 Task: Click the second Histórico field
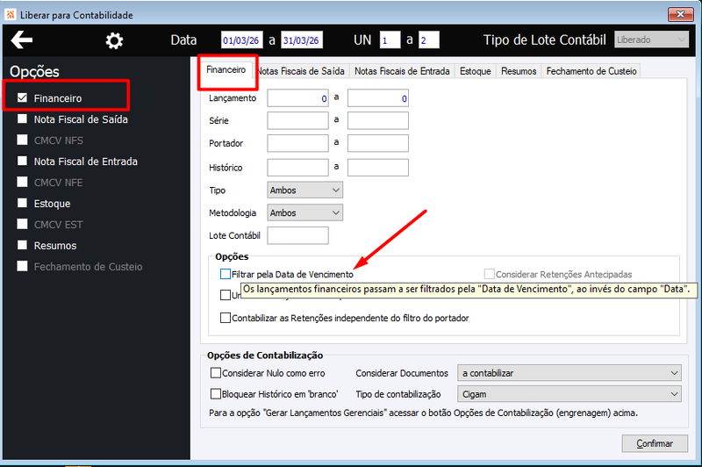point(378,168)
